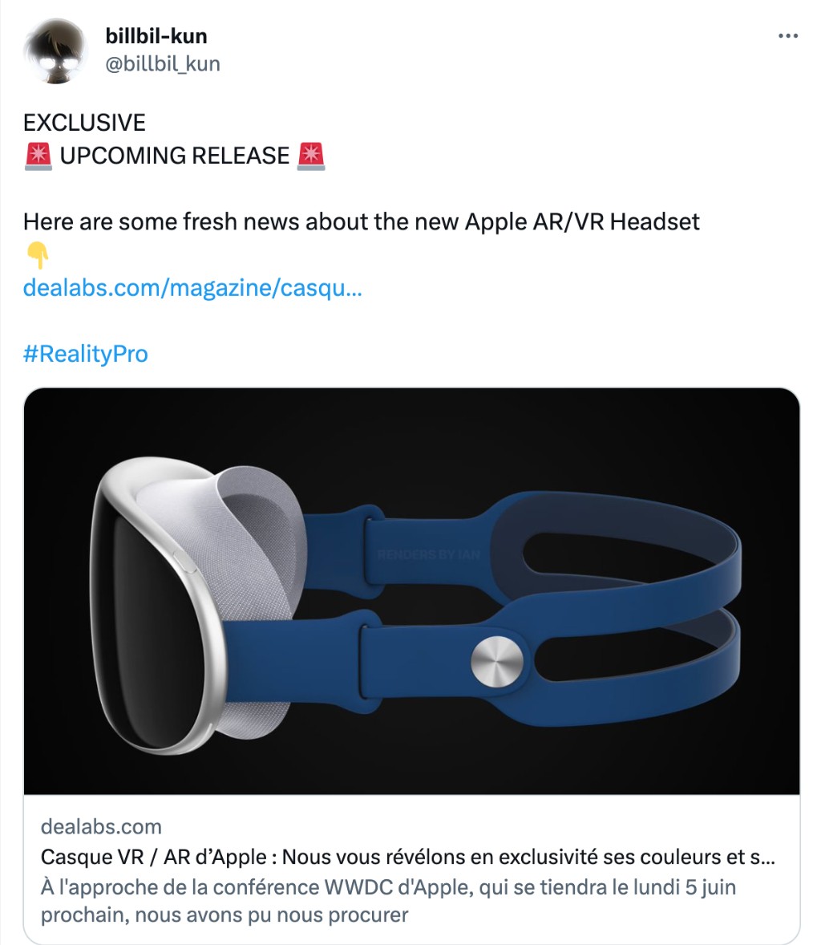Click the second red siren emoji
Screen dimensions: 821x945
(x=311, y=156)
